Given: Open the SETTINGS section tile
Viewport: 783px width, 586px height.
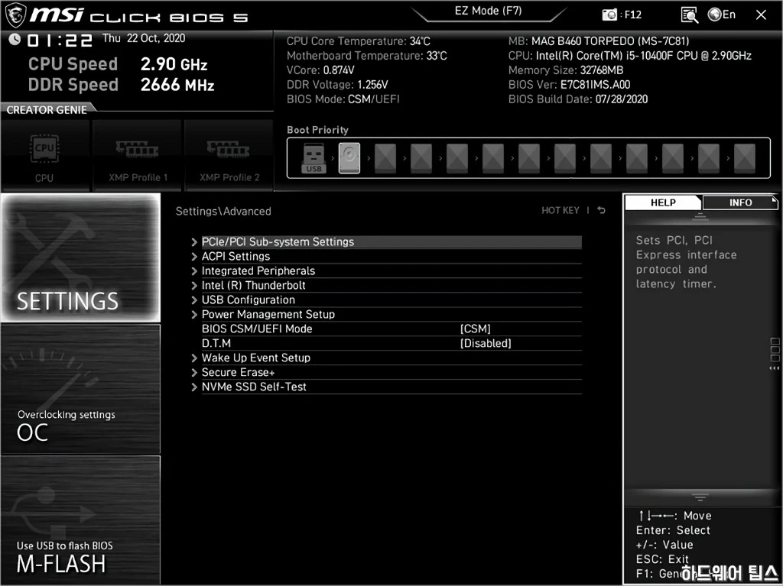Looking at the screenshot, I should pos(80,257).
